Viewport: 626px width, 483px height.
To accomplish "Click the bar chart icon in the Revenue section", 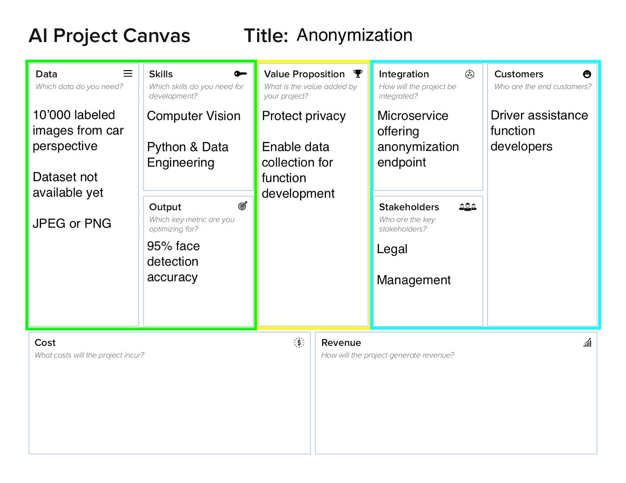I will 587,342.
